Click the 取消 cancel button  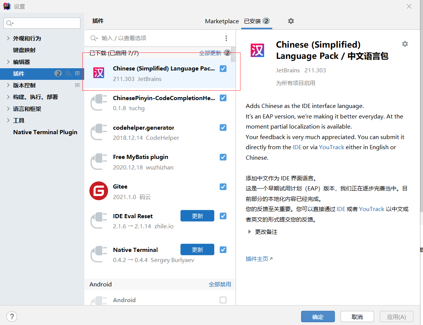(x=357, y=317)
